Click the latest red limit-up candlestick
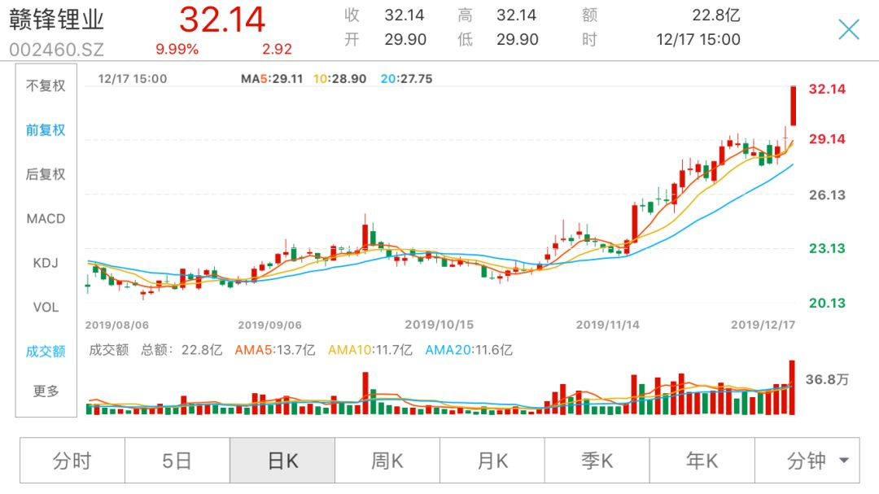Image resolution: width=879 pixels, height=494 pixels. [x=794, y=106]
